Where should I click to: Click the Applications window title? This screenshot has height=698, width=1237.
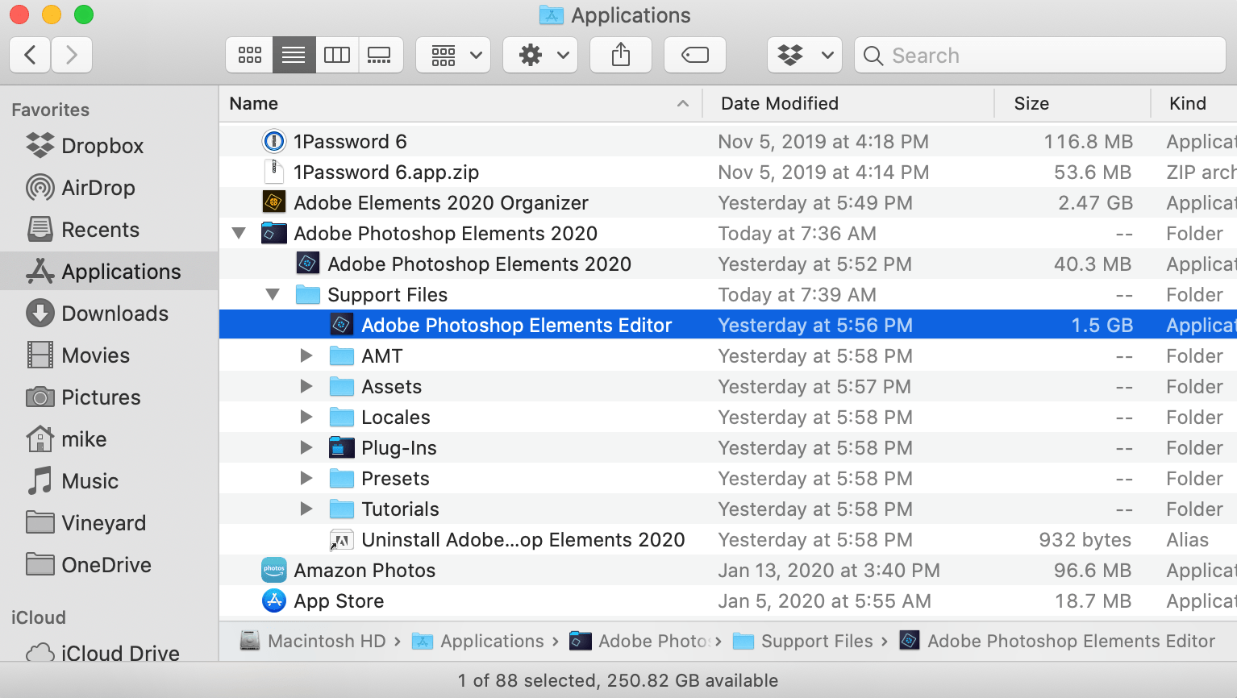click(615, 15)
